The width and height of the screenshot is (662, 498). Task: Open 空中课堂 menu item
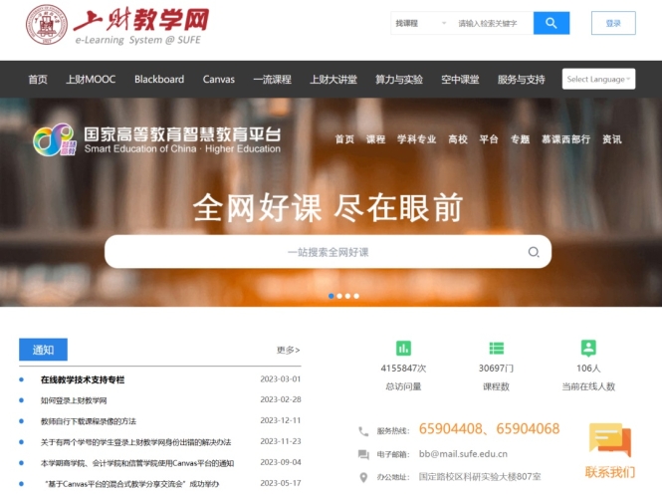click(x=460, y=79)
